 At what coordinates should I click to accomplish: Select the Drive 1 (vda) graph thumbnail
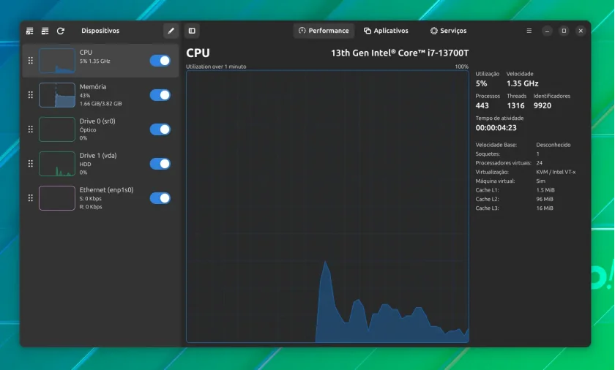57,164
